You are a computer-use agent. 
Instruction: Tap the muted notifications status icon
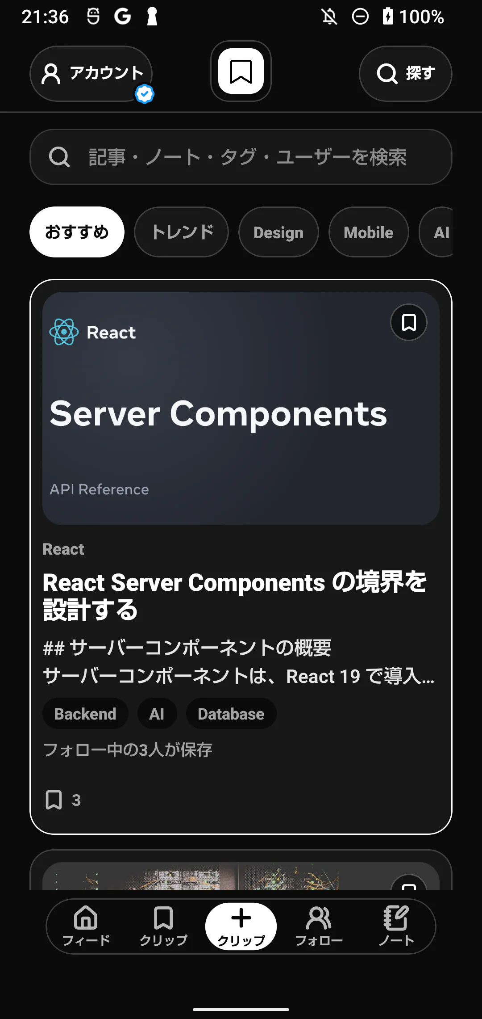pos(329,17)
